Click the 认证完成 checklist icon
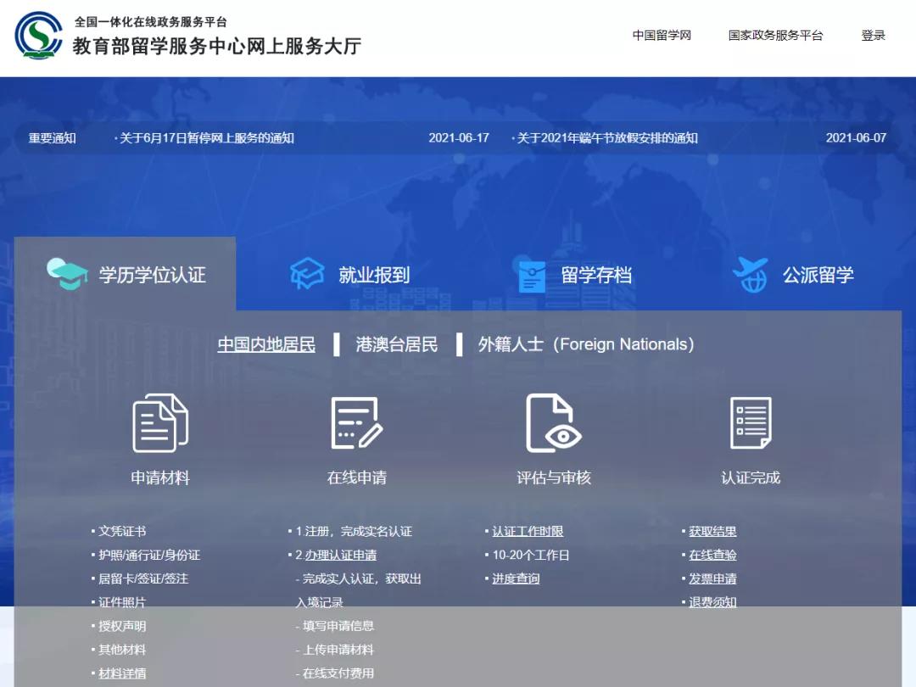 (751, 424)
